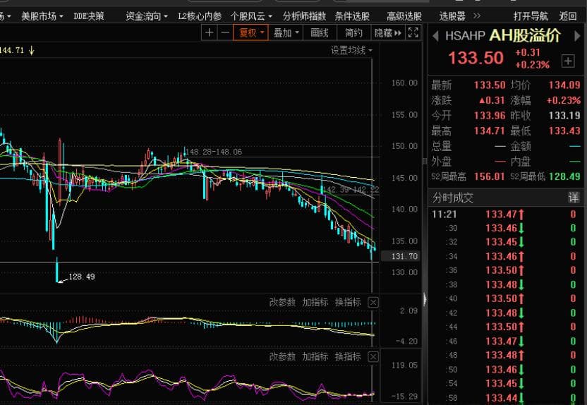
Task: Zoom in chart with plus icon
Action: 210,32
